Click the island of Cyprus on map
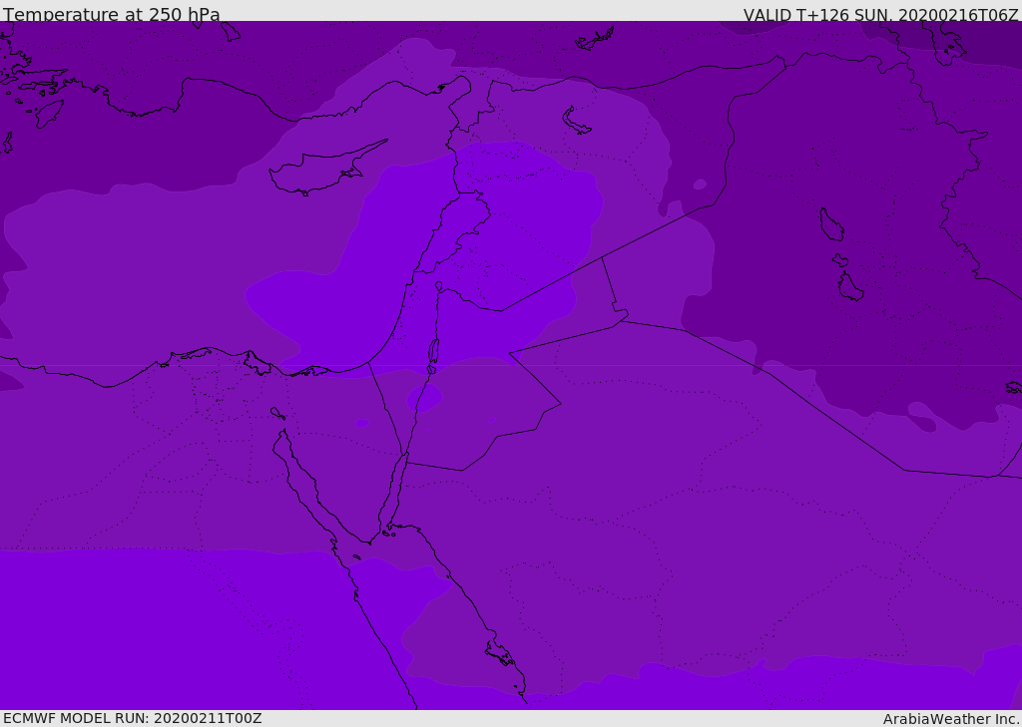 coord(326,169)
